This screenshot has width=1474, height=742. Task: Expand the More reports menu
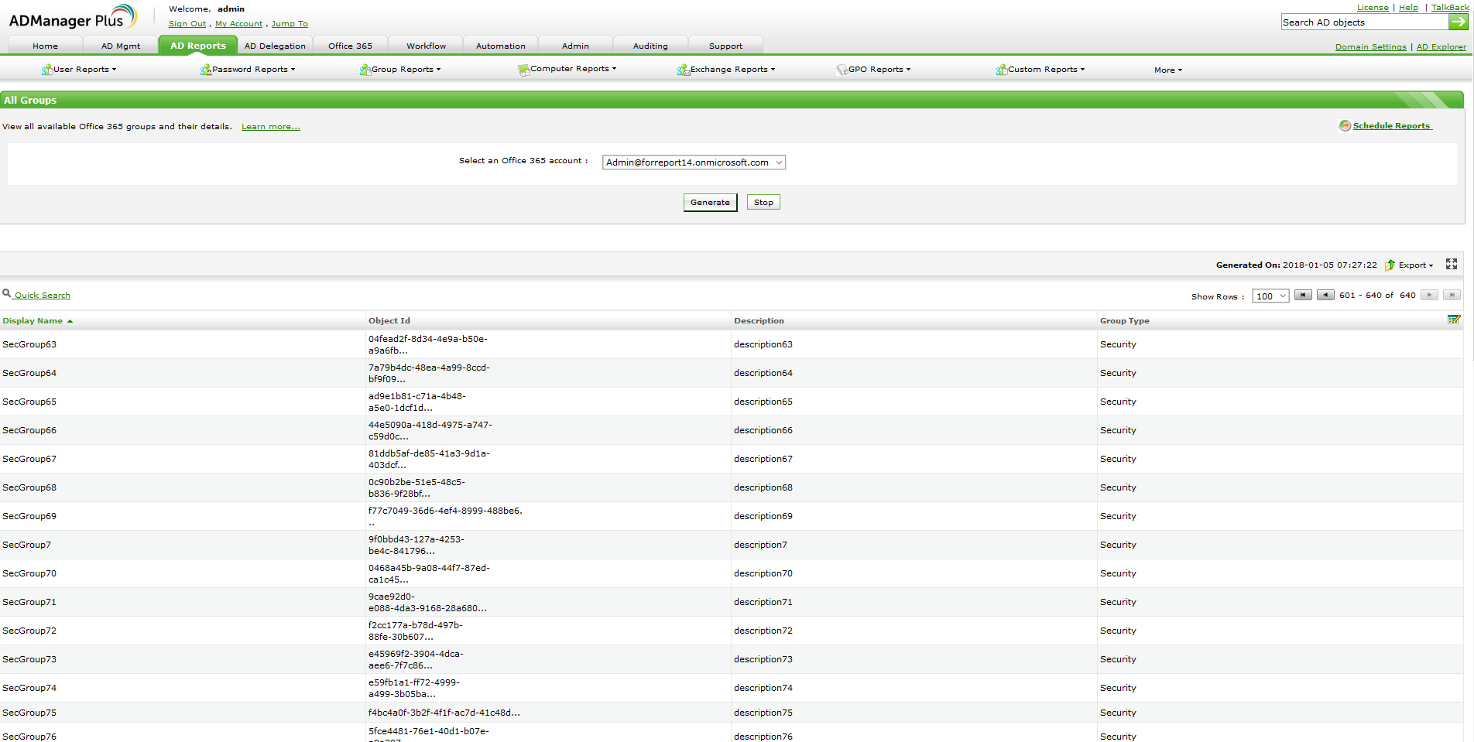pyautogui.click(x=1167, y=70)
